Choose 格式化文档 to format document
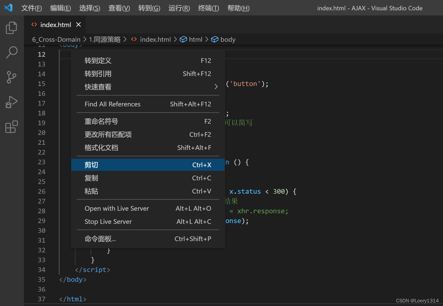 (x=148, y=148)
